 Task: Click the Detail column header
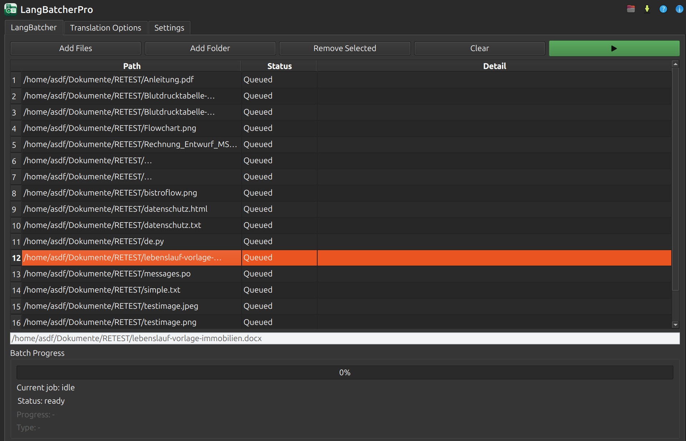(x=494, y=66)
